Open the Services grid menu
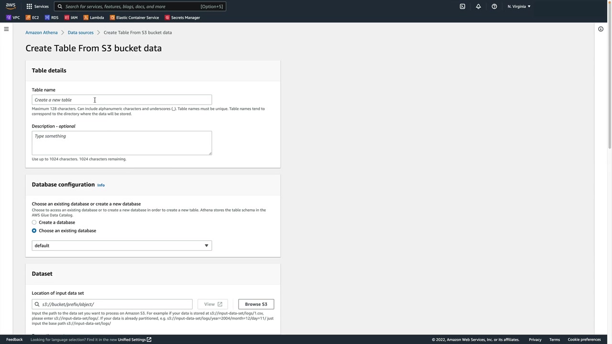This screenshot has width=612, height=344. click(x=37, y=6)
